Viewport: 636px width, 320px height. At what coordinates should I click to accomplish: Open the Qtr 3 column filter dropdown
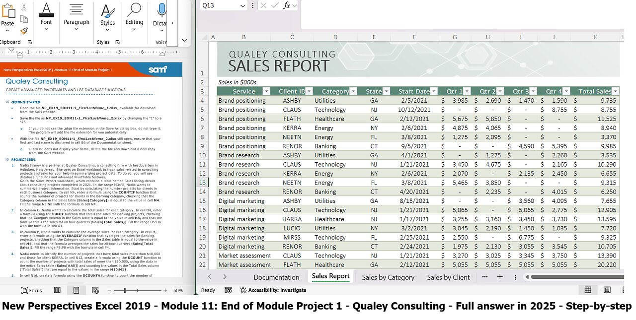tap(534, 91)
